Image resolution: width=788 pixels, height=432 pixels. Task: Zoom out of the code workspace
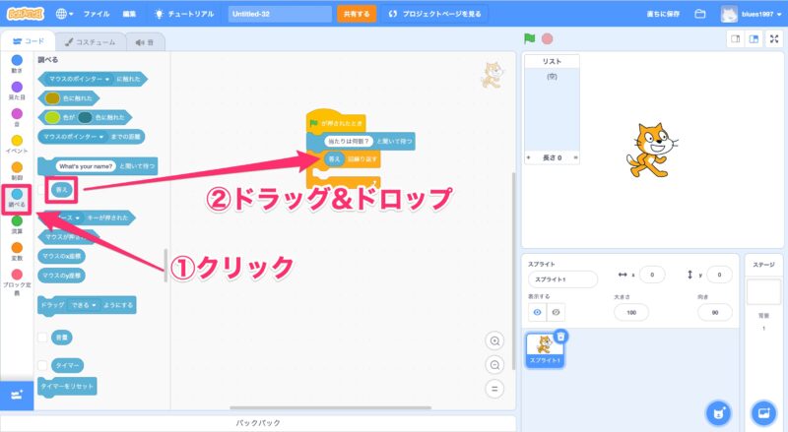[494, 364]
